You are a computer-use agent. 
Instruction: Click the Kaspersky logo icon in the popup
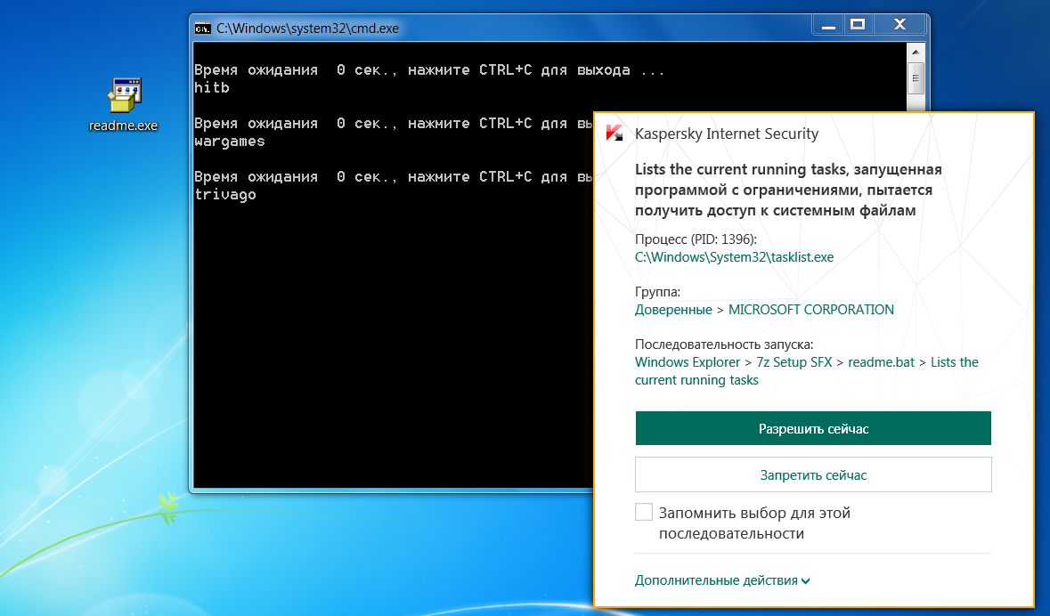pyautogui.click(x=615, y=134)
